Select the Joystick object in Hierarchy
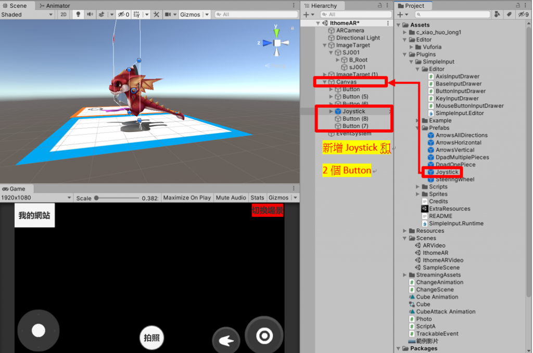This screenshot has height=353, width=533. tap(353, 111)
